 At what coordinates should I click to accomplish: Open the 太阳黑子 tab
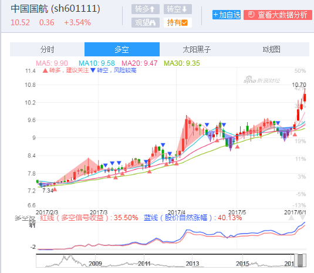point(197,49)
